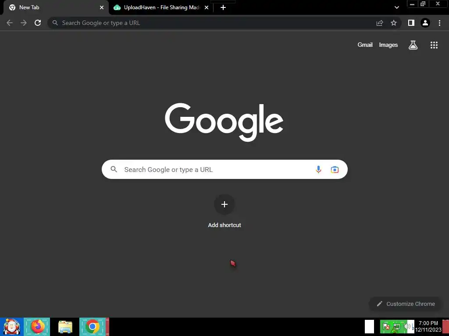Click the volume speaker tray icon
The height and width of the screenshot is (336, 449).
pos(407,326)
